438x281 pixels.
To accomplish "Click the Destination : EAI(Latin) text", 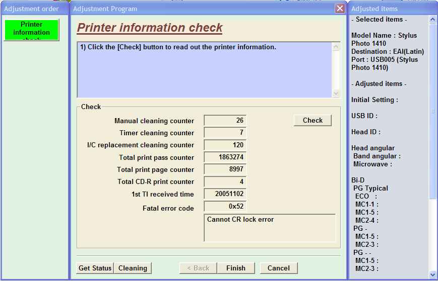I will [x=388, y=51].
